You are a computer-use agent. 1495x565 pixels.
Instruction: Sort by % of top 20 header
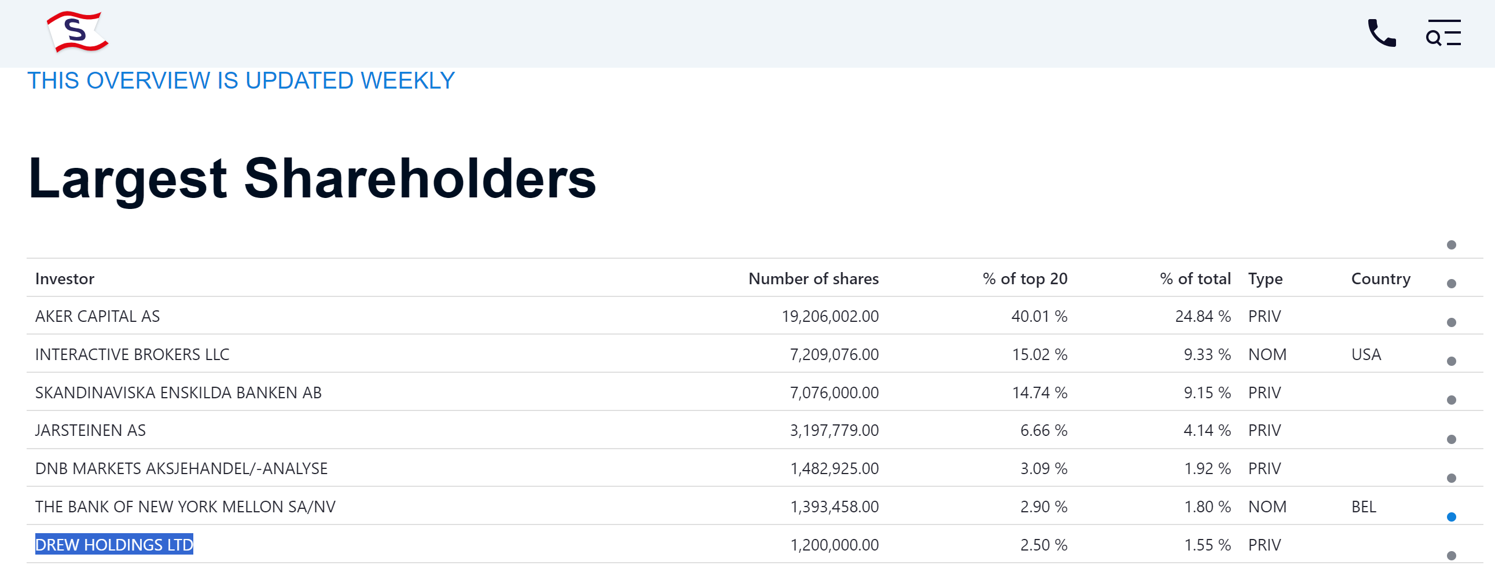[1025, 278]
